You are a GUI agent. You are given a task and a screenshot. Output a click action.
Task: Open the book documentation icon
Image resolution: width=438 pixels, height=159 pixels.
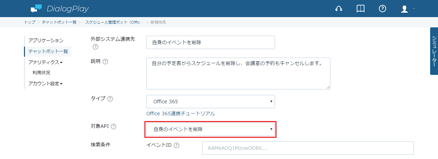pos(361,9)
